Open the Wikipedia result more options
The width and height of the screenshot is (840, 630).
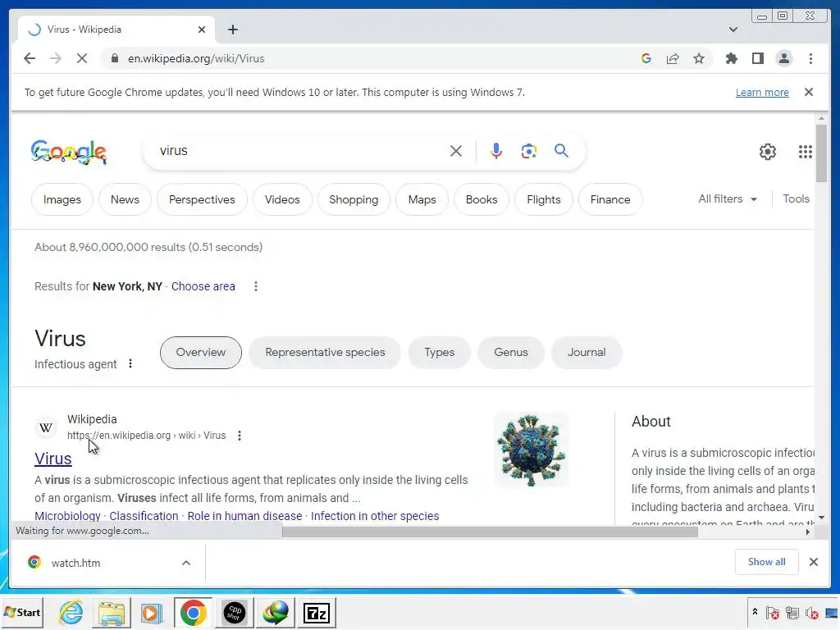240,436
